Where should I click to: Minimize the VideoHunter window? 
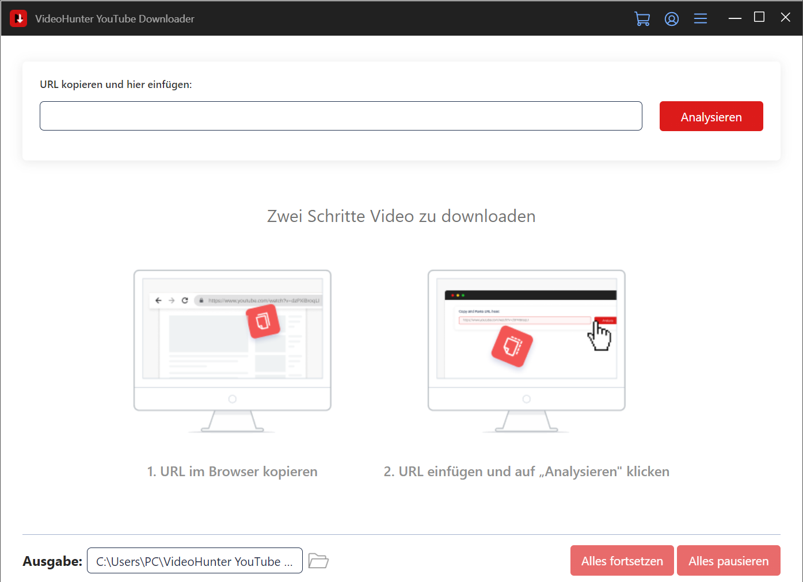click(735, 18)
